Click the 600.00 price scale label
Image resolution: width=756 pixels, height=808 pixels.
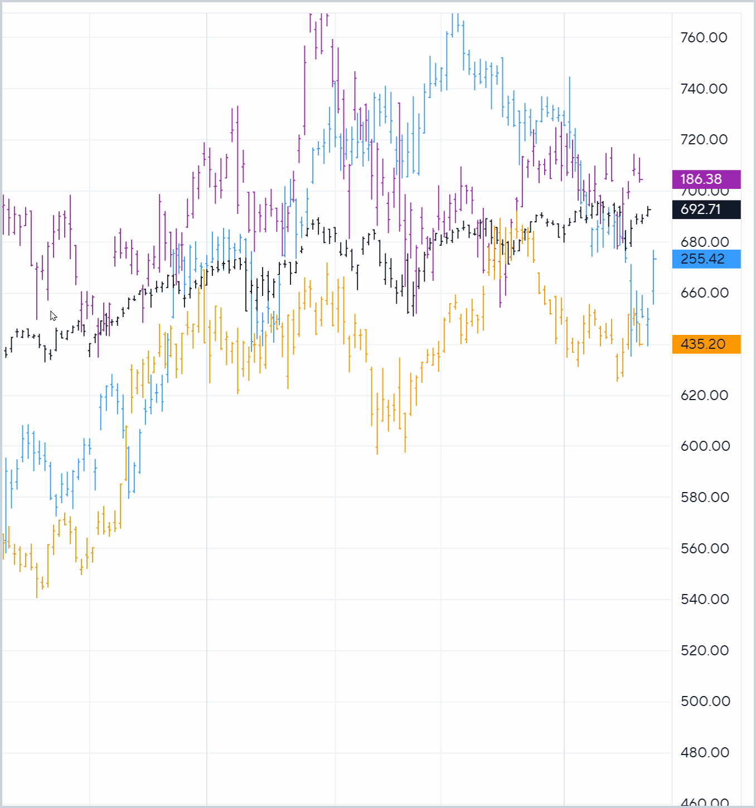[705, 446]
